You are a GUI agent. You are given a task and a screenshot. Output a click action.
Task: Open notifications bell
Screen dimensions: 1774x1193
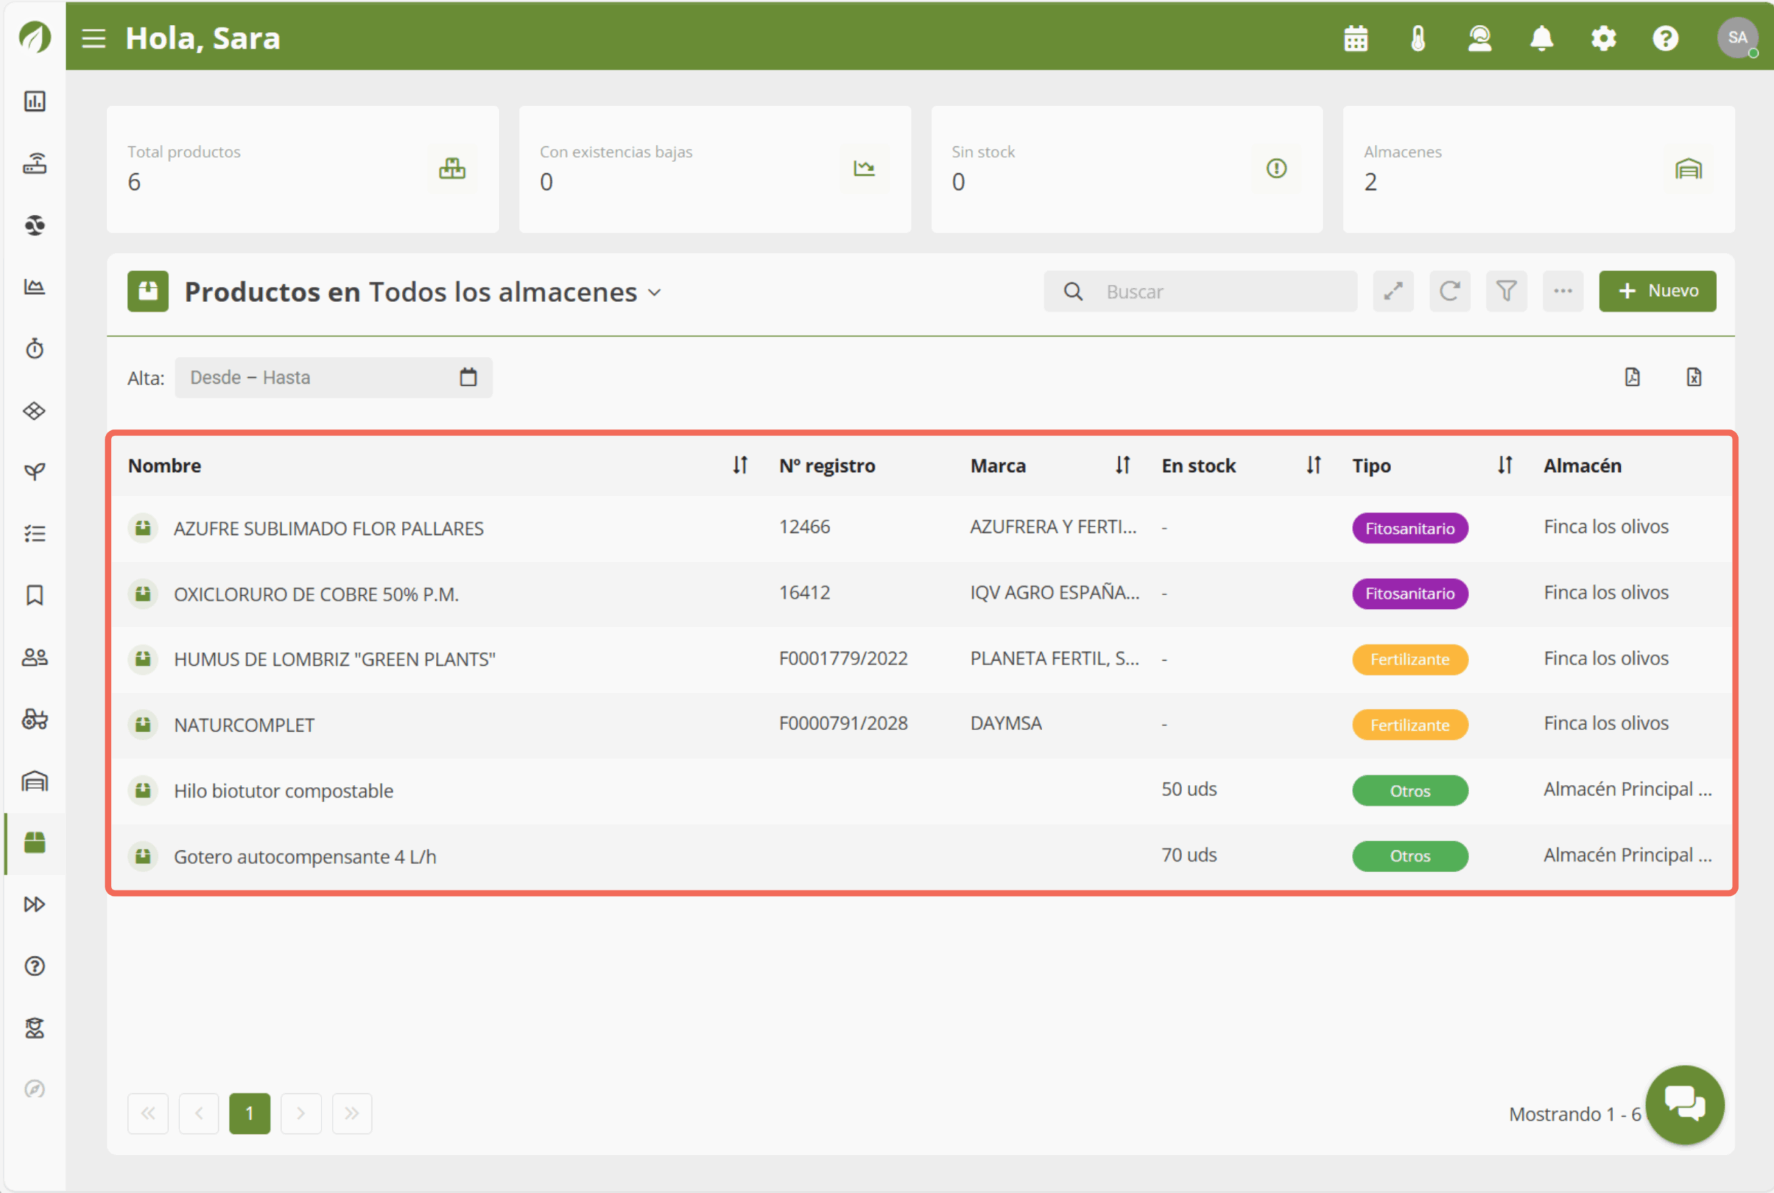1541,38
